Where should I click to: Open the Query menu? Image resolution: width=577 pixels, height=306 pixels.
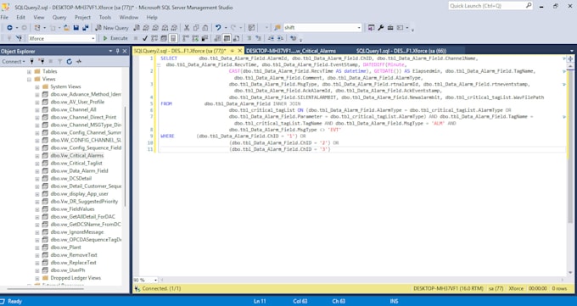(59, 17)
